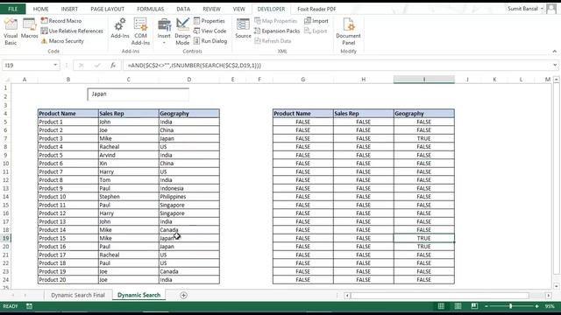The image size is (561, 315).
Task: Switch to the INSERT tab
Action: 69,9
